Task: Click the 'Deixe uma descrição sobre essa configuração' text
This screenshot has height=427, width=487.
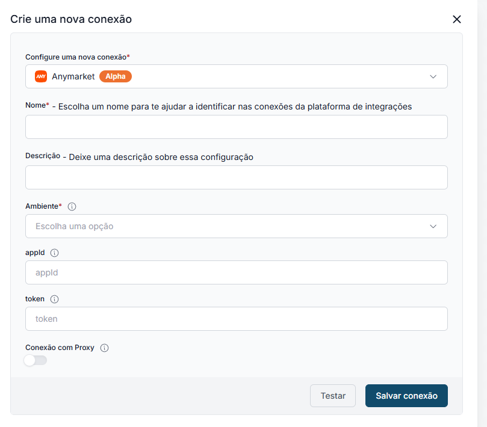Action: pyautogui.click(x=161, y=157)
